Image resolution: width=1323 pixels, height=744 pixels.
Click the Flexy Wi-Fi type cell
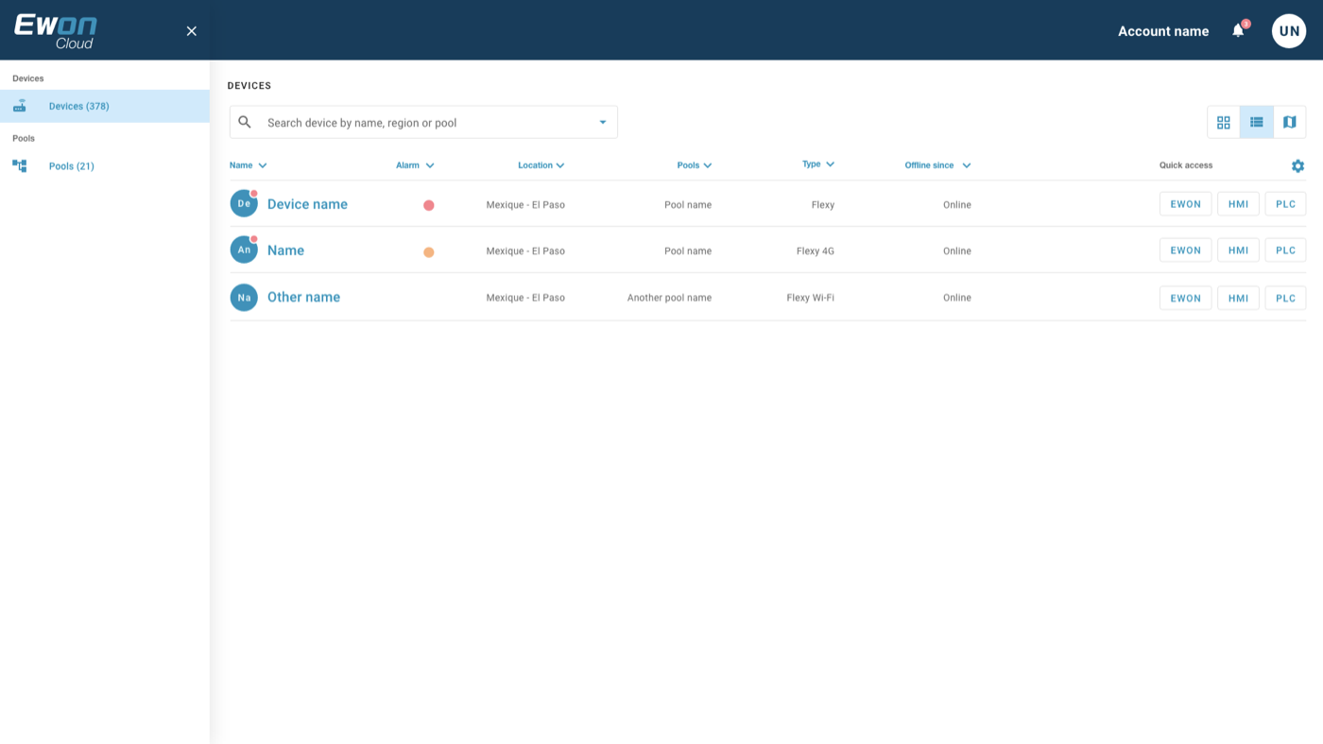coord(810,298)
